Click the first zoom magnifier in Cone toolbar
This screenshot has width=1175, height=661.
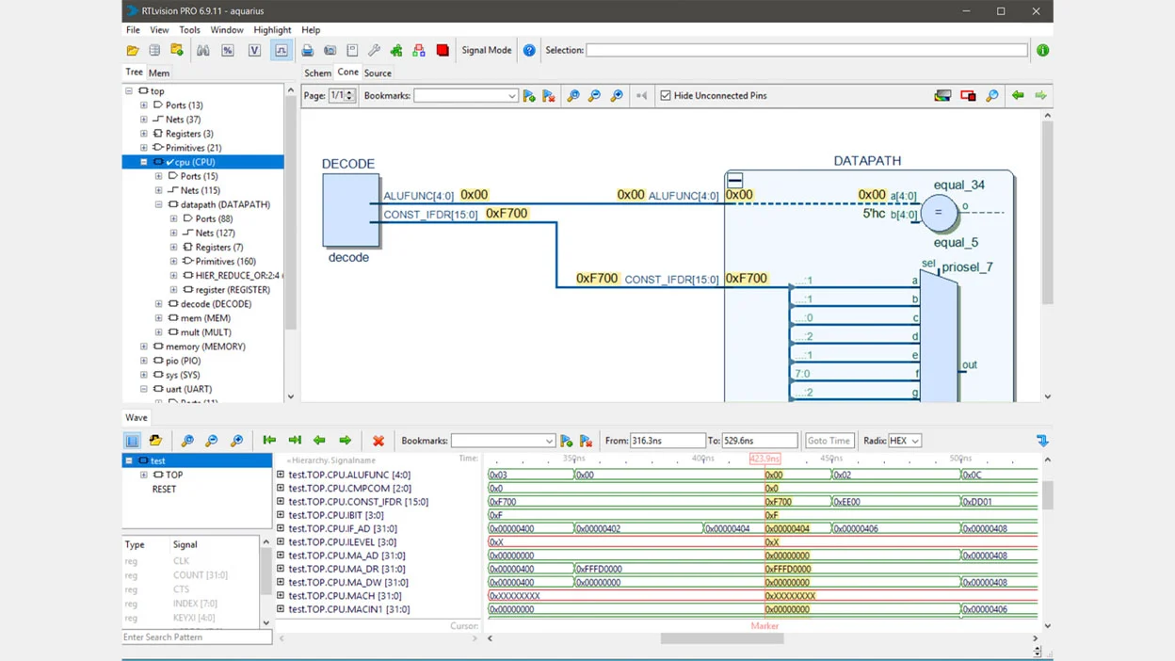point(572,96)
